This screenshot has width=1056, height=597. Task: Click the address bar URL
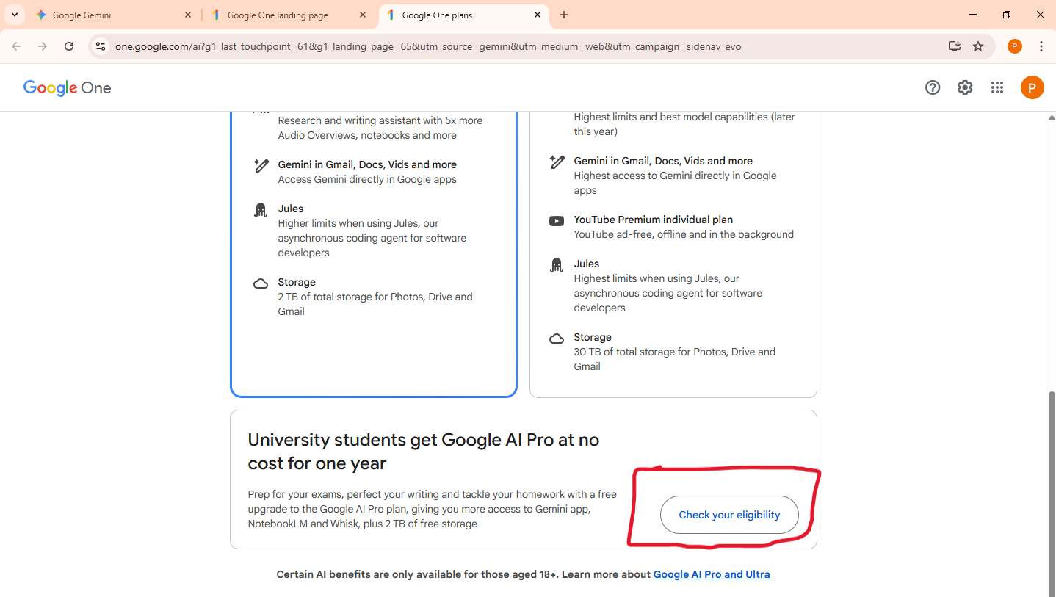tap(428, 46)
